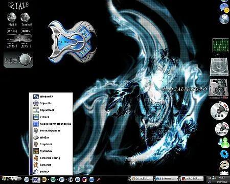Open Samurize config entry
Screen dimensions: 230x184
[51, 158]
